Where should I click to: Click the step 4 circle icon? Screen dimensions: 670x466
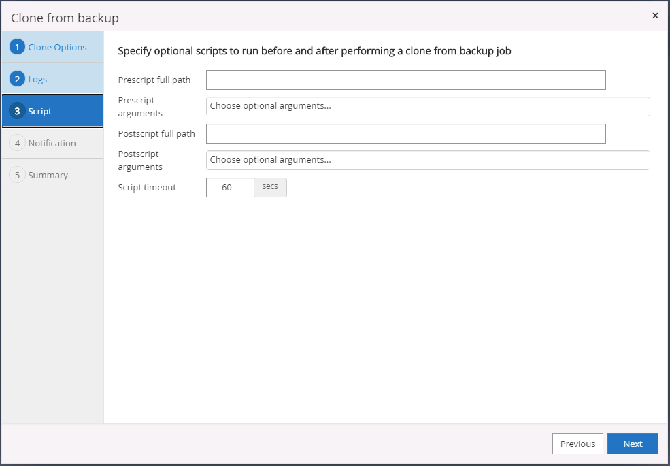pyautogui.click(x=17, y=143)
